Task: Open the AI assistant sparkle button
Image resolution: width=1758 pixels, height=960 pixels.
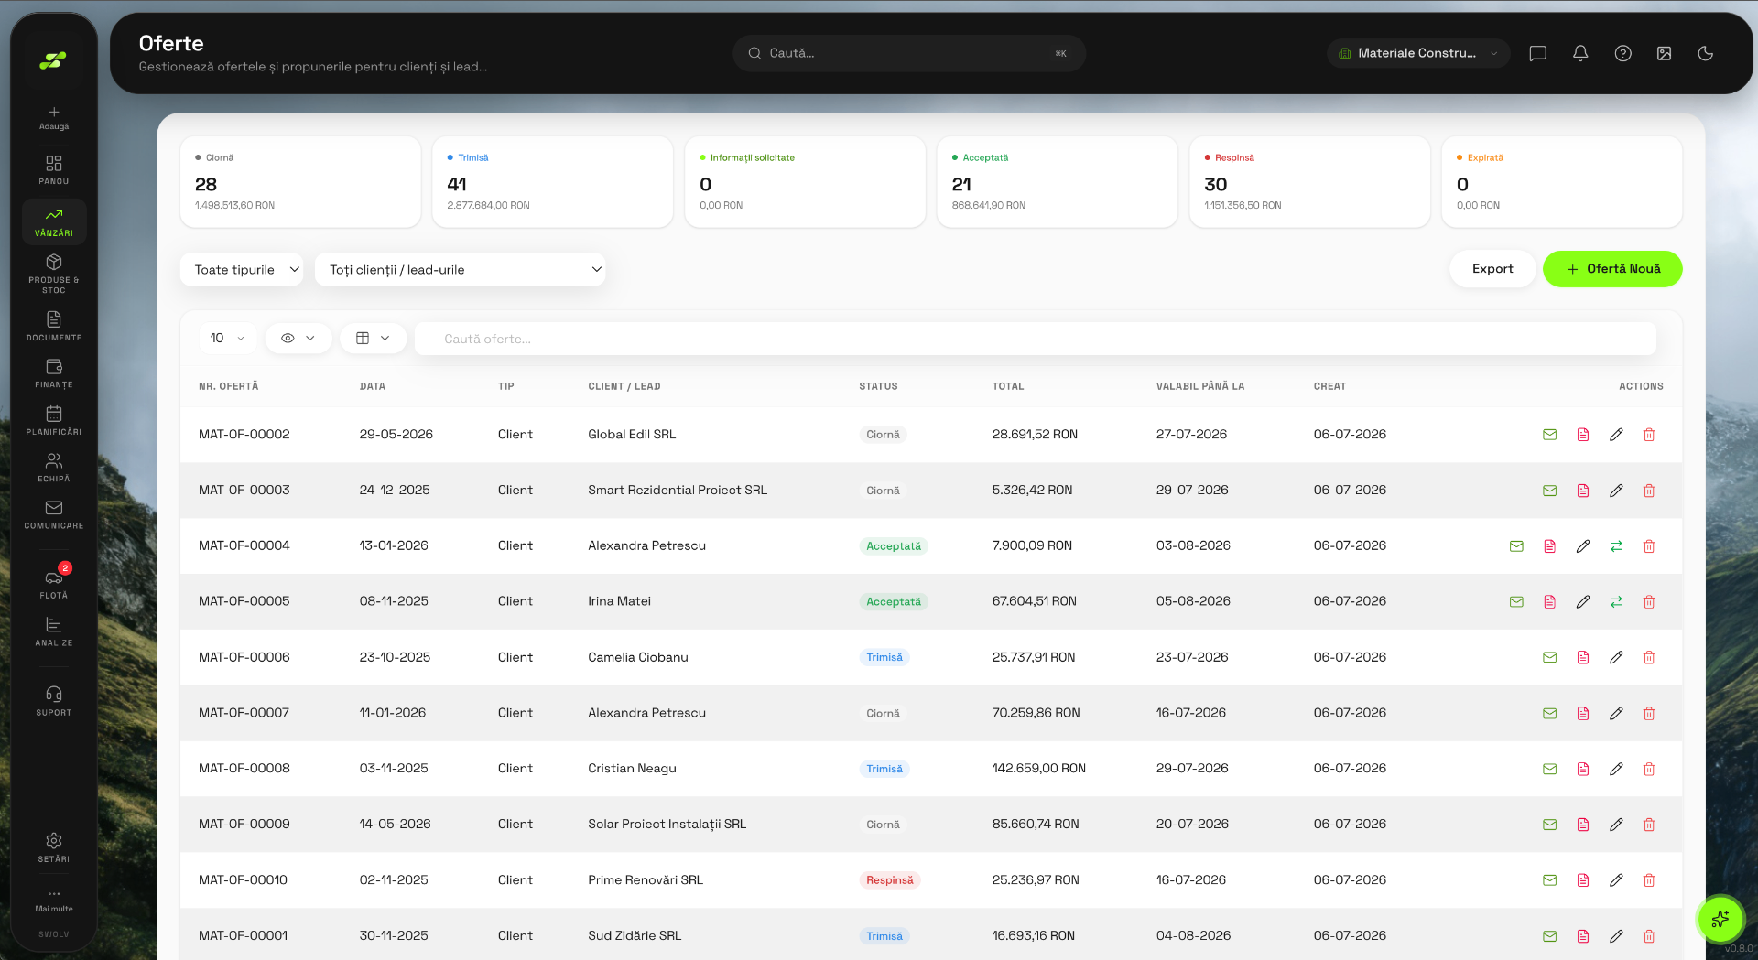Action: pyautogui.click(x=1720, y=919)
